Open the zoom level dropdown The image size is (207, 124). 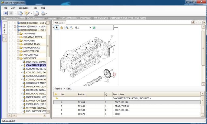coord(90,28)
